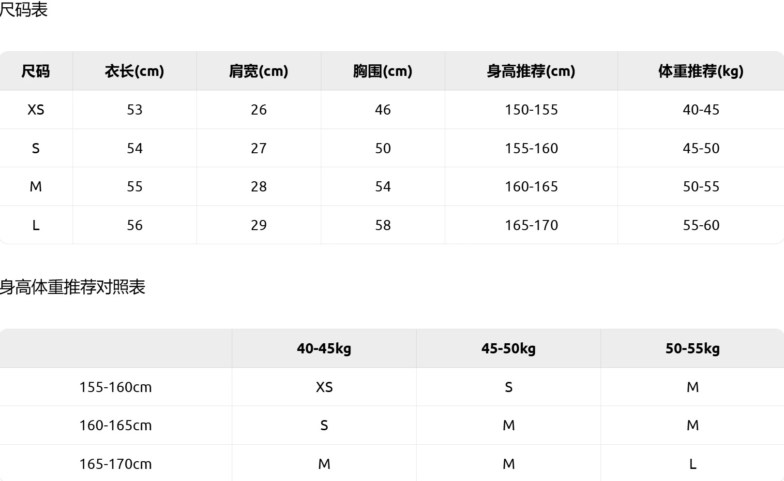Viewport: 784px width, 481px height.
Task: Select the 身高推荐(cm) column header
Action: coord(531,71)
